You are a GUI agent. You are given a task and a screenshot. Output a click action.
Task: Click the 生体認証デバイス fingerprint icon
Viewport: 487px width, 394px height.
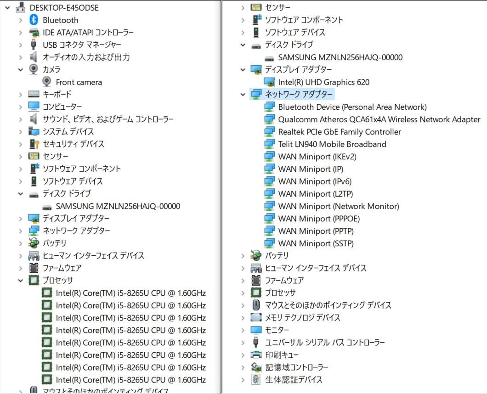[x=256, y=379]
